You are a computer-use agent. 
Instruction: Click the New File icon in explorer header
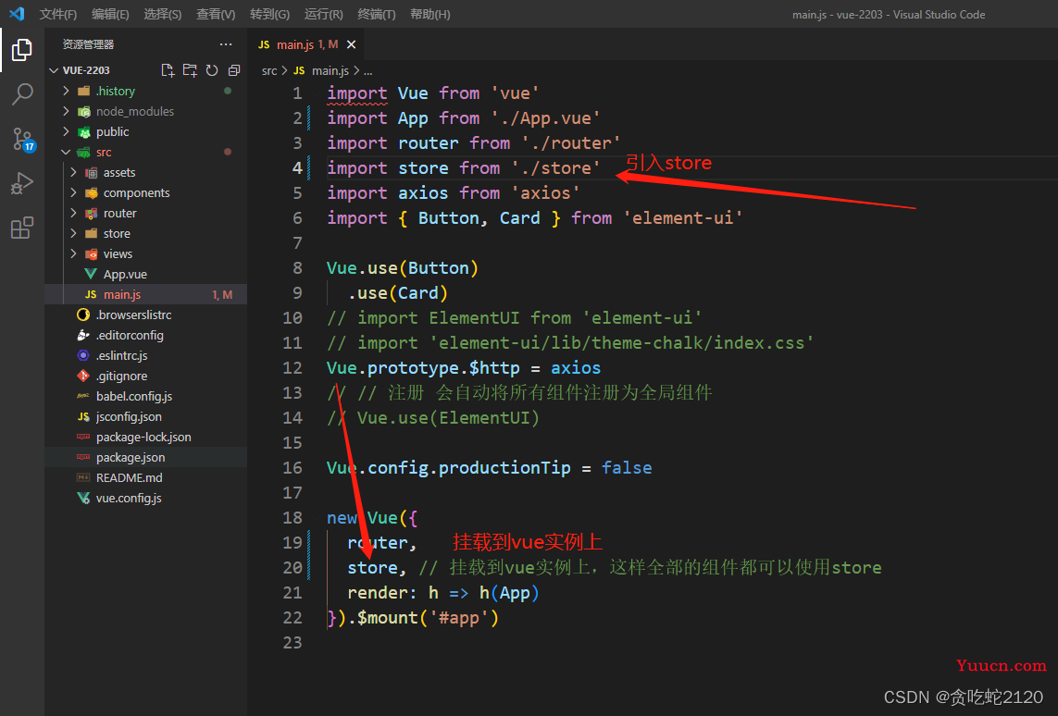click(168, 70)
